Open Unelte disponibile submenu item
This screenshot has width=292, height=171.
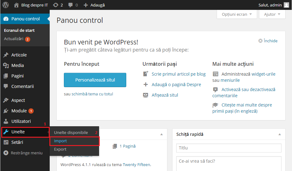tap(71, 133)
